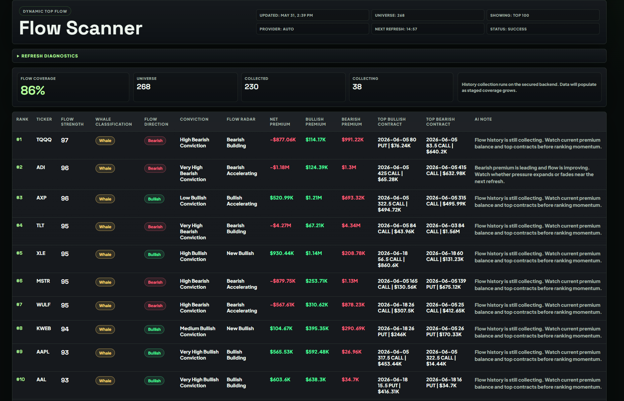
Task: Click the Whale Classification column header
Action: coord(114,122)
